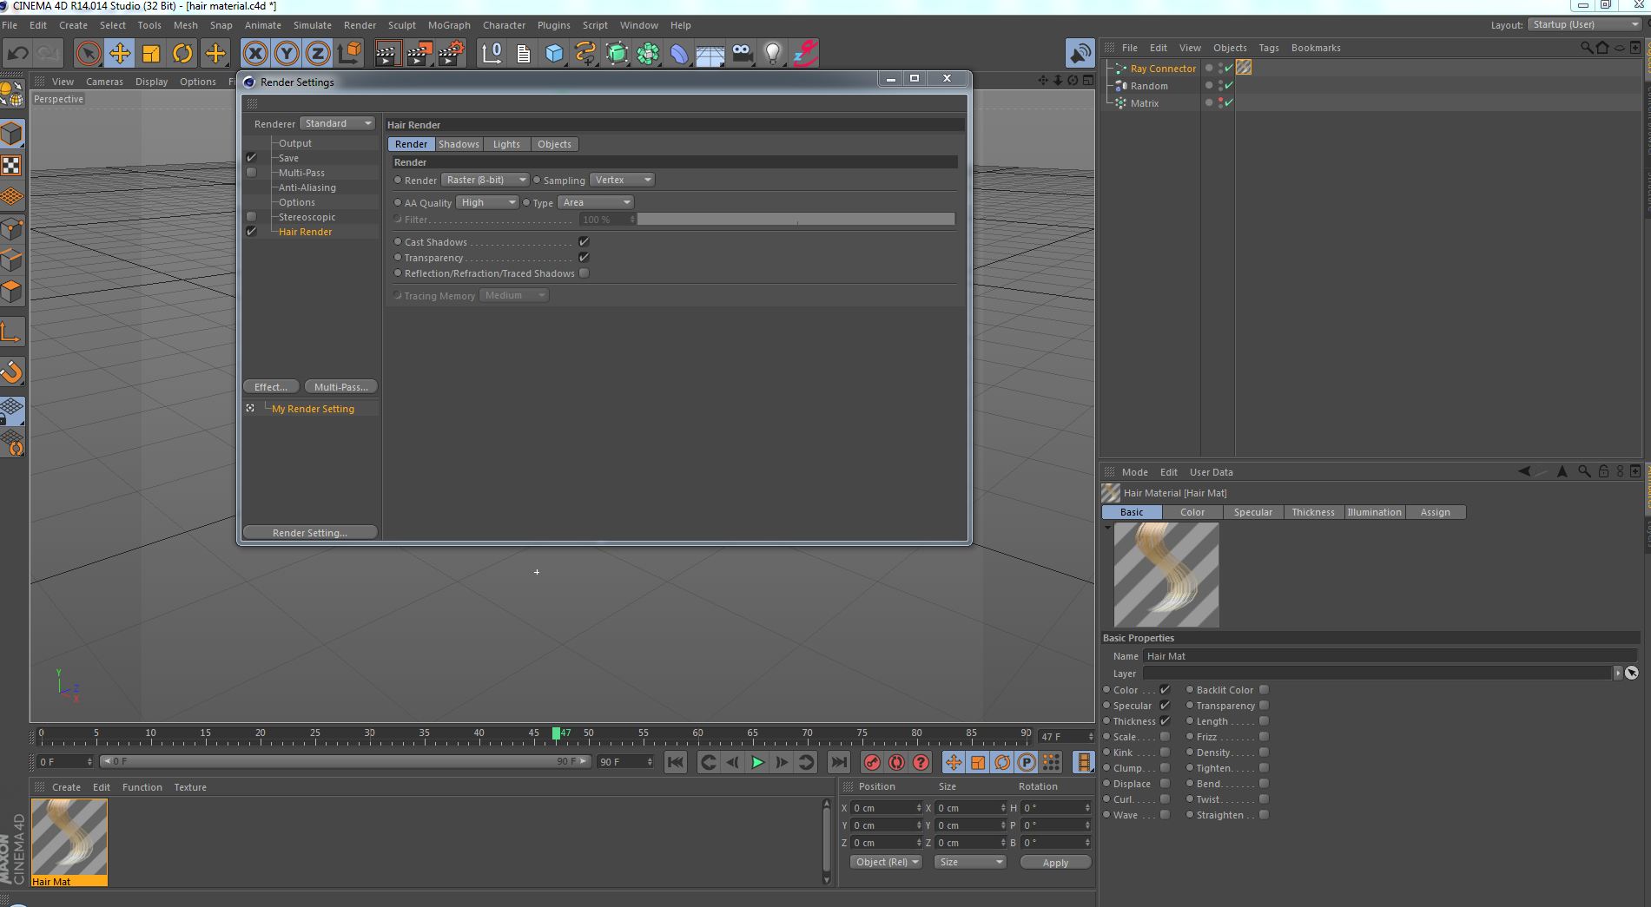Click the floor grid object icon
Screen dimensions: 1651x907
click(710, 53)
